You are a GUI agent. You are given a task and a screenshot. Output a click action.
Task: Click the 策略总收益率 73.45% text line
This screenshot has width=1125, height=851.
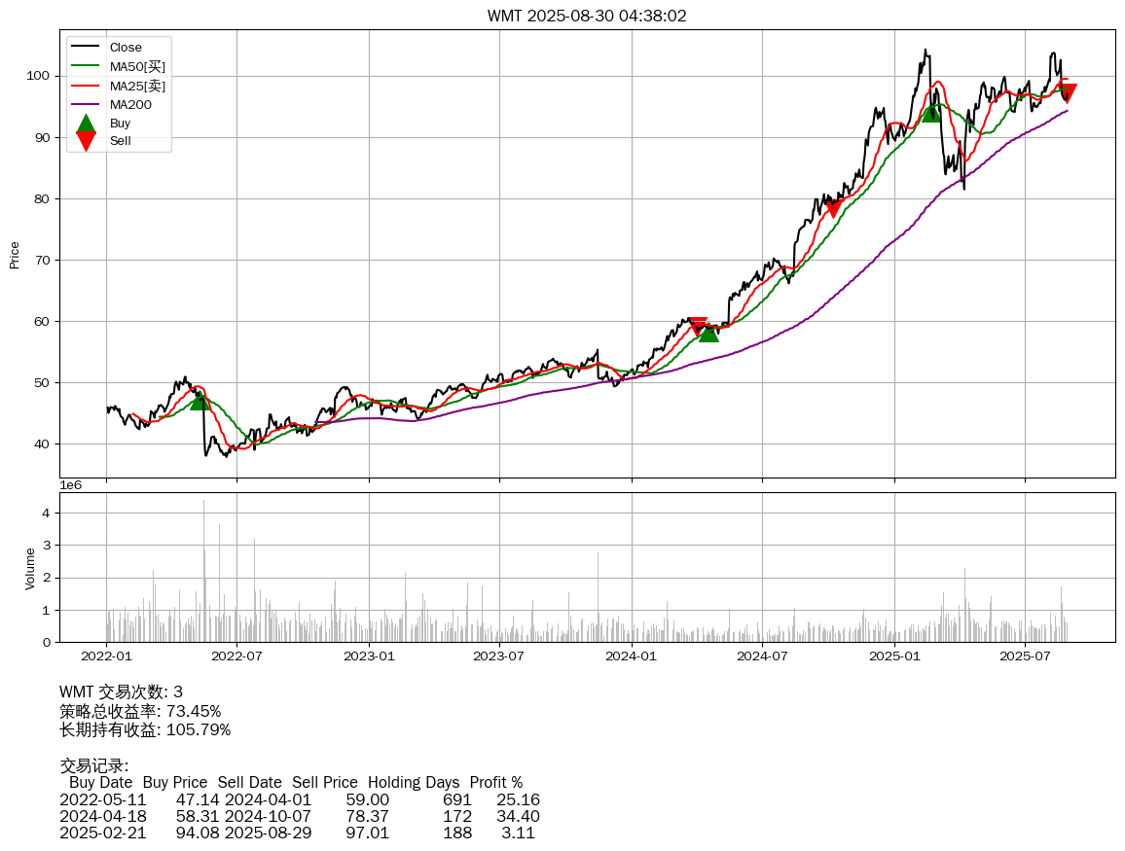click(x=140, y=711)
